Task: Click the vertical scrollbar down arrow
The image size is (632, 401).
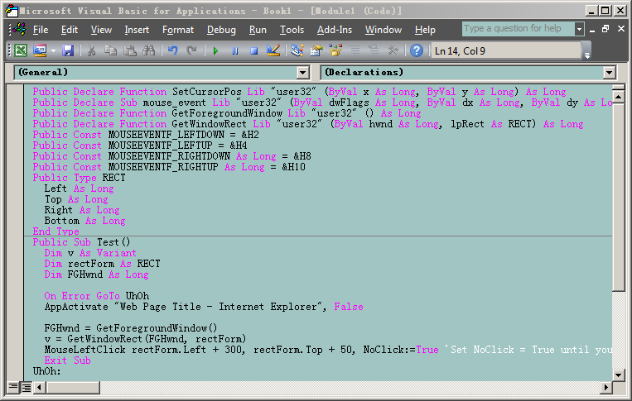Action: click(618, 375)
